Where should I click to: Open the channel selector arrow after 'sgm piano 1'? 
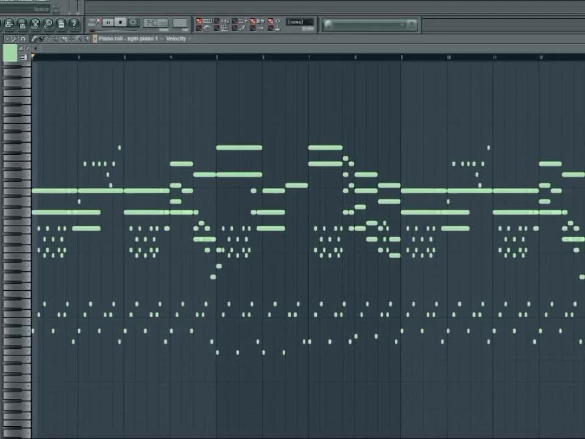(161, 38)
